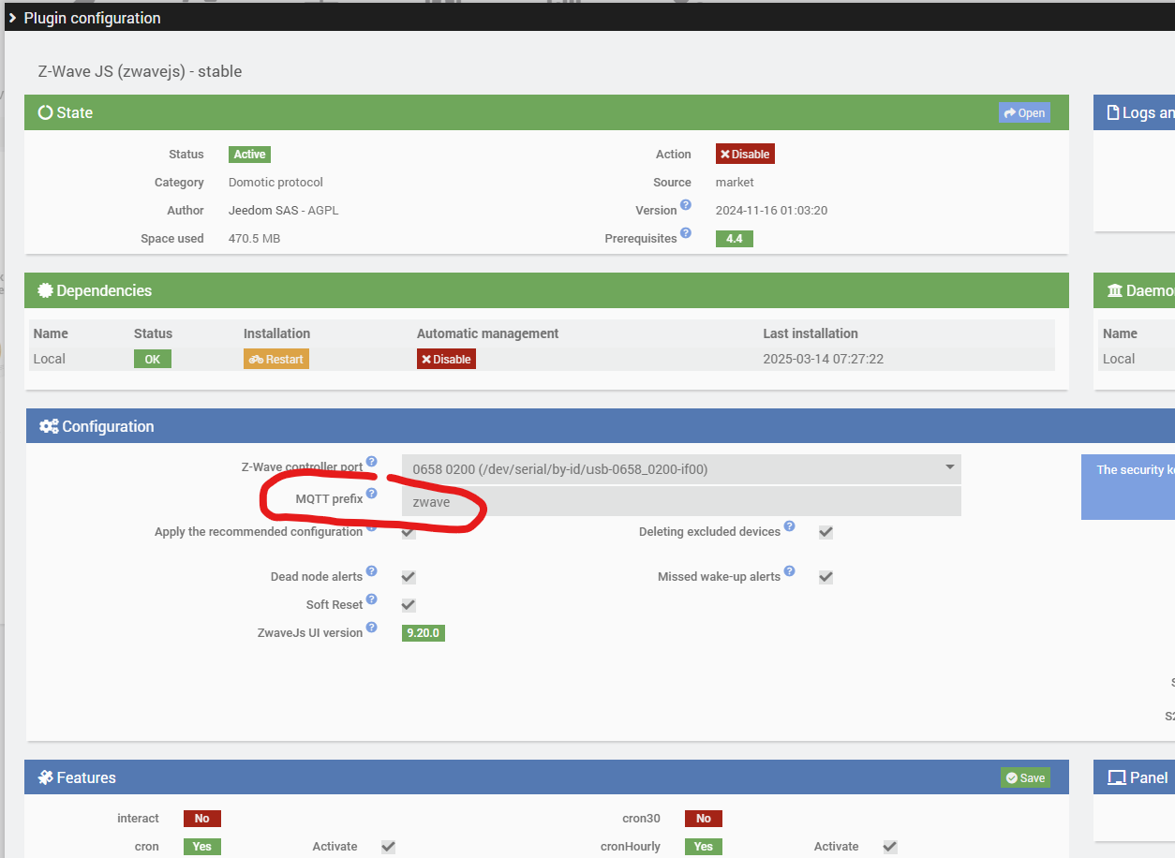The width and height of the screenshot is (1175, 858).
Task: Toggle Missed wake-up alerts checkbox
Action: click(825, 577)
